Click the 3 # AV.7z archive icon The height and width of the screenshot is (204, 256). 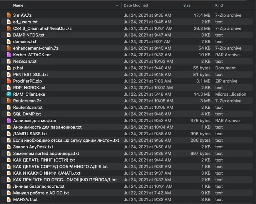tap(9, 15)
